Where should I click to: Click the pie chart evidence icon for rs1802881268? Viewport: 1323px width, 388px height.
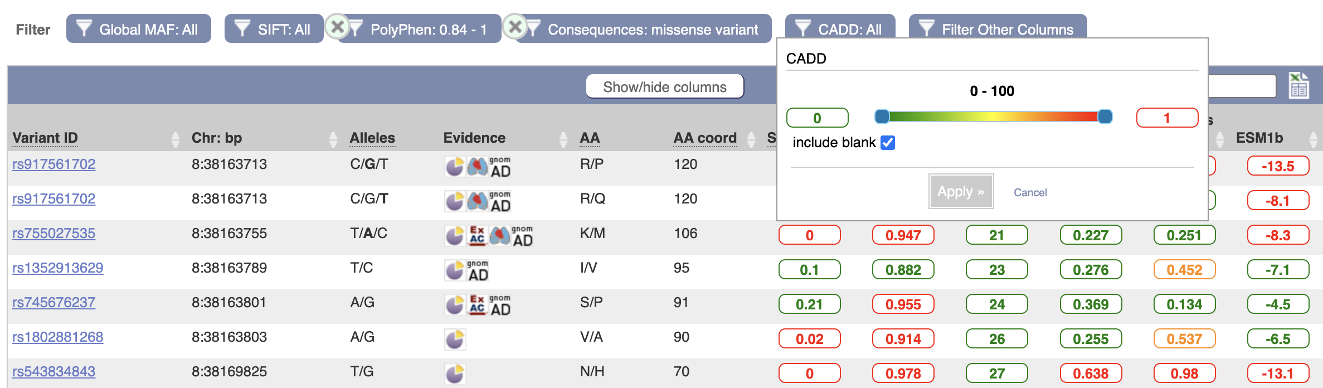(455, 339)
